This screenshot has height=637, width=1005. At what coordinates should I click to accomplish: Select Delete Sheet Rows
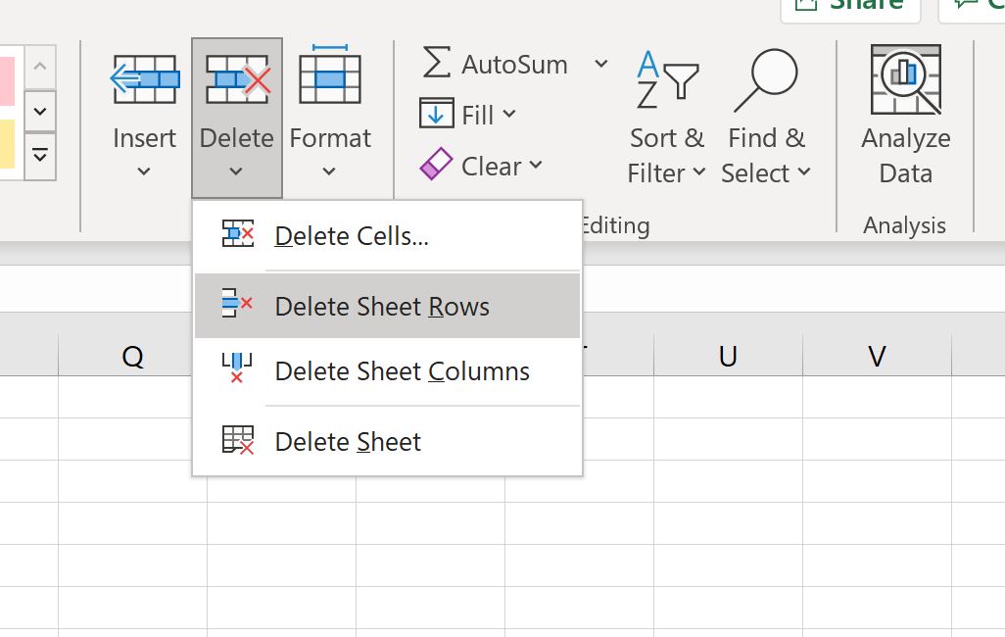tap(382, 306)
